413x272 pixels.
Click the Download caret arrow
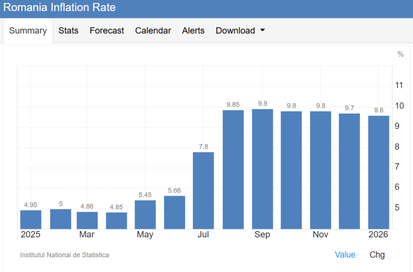point(263,31)
